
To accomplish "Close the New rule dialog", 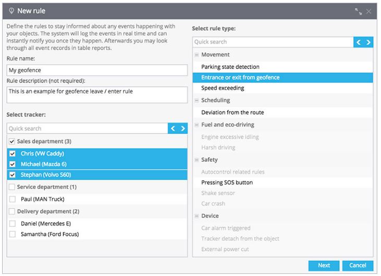I will click(369, 11).
